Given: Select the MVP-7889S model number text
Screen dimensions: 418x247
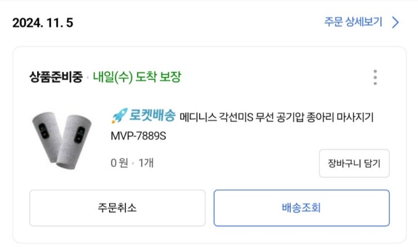Looking at the screenshot, I should [139, 136].
